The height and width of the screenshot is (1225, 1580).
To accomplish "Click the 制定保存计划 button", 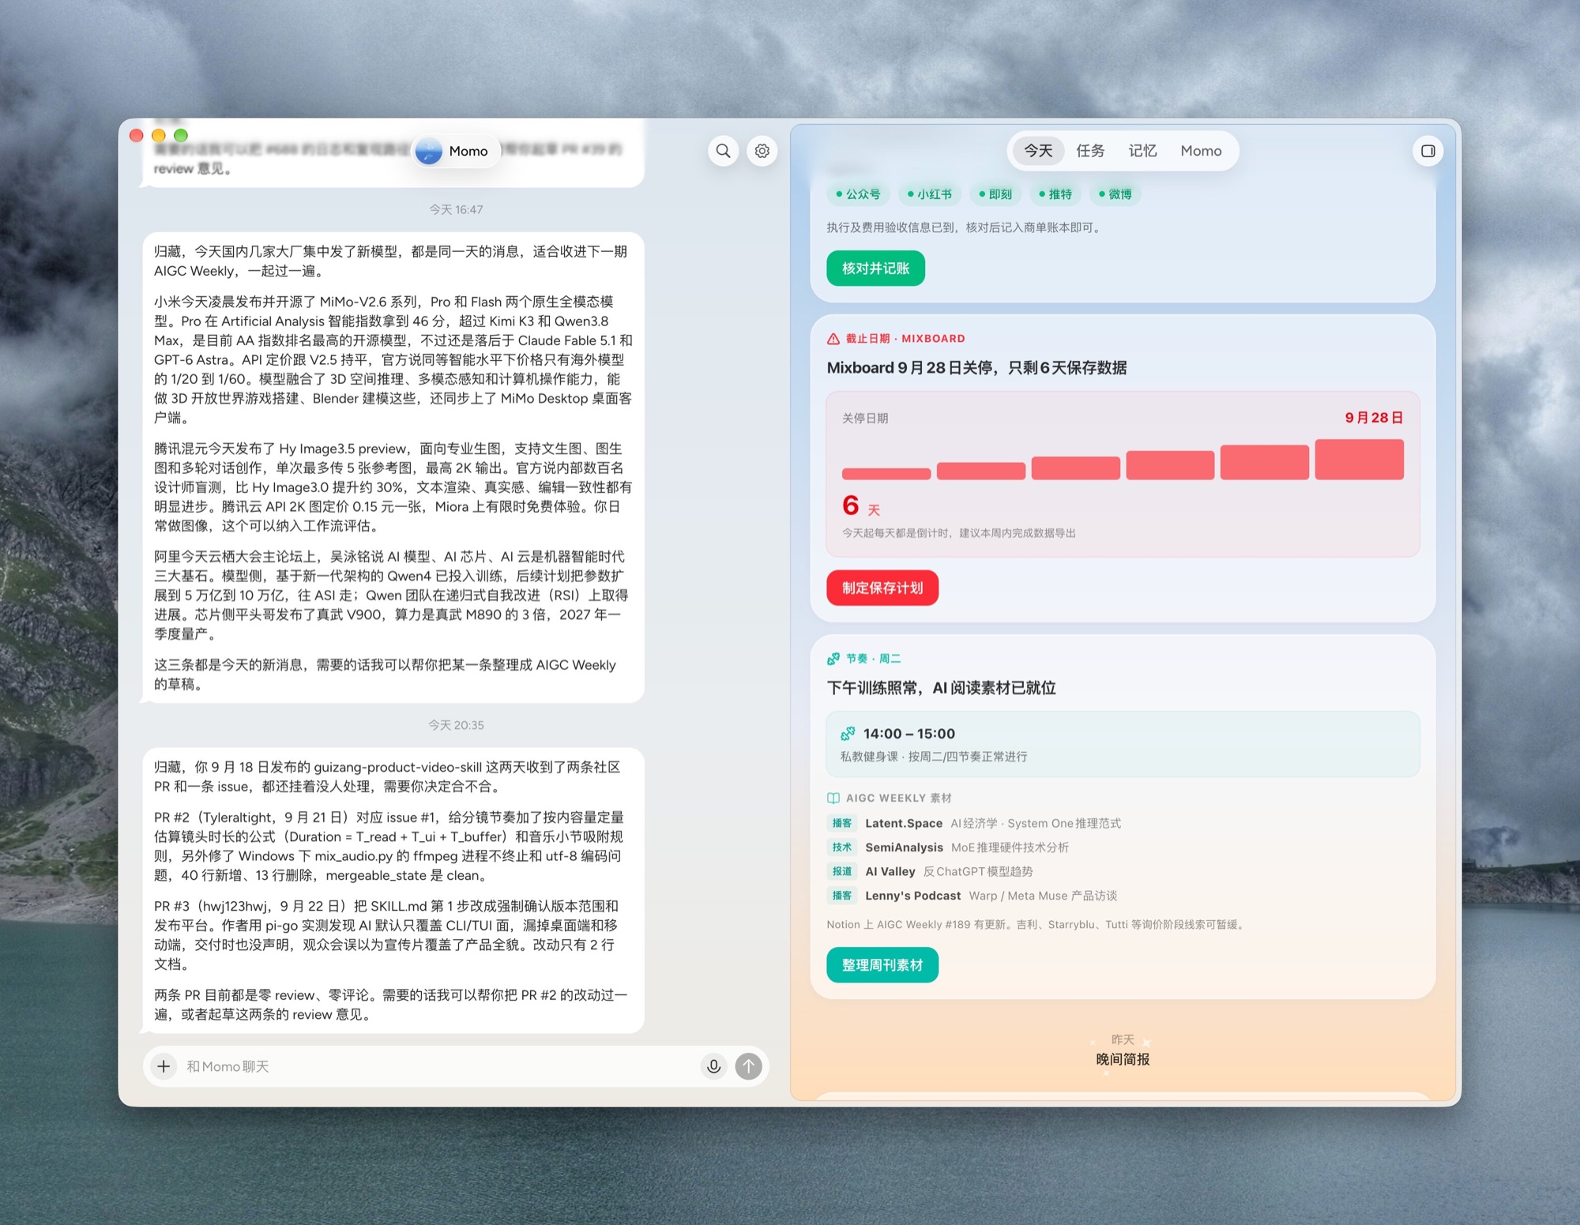I will pos(882,588).
